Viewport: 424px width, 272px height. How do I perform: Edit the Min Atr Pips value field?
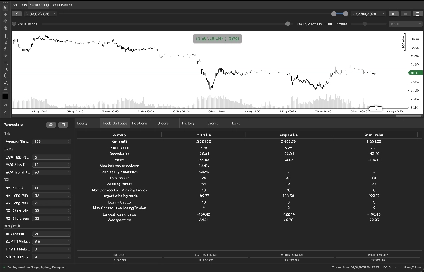click(x=52, y=257)
